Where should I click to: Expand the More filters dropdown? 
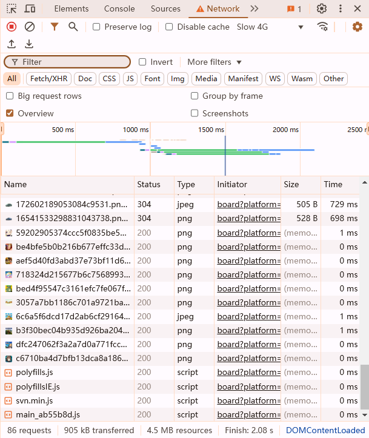pyautogui.click(x=214, y=62)
